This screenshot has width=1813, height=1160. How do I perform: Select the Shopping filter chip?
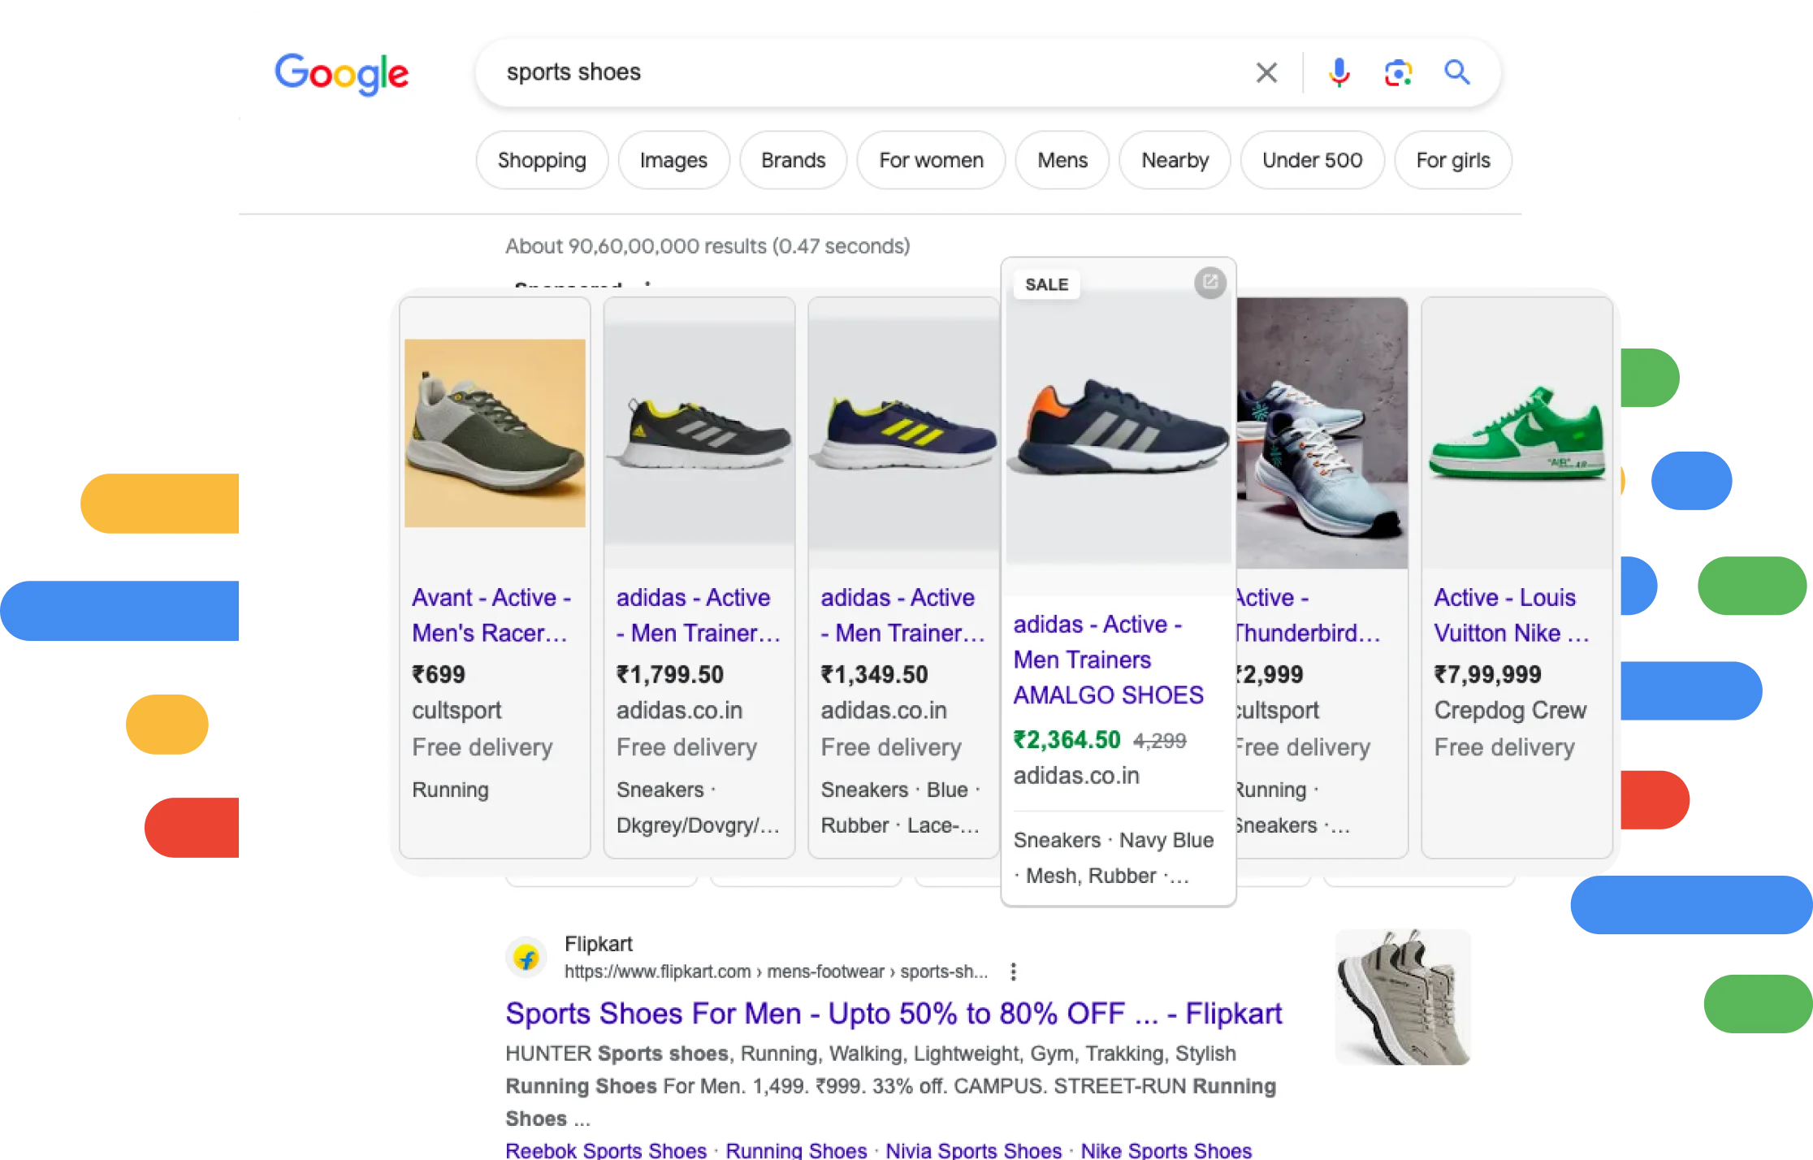pyautogui.click(x=542, y=160)
